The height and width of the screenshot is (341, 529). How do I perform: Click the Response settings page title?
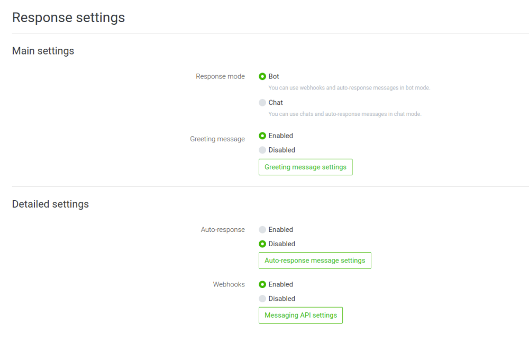click(x=68, y=17)
